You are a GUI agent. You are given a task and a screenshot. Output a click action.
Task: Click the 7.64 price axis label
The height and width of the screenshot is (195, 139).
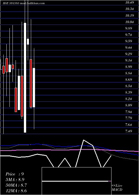pos(128,125)
